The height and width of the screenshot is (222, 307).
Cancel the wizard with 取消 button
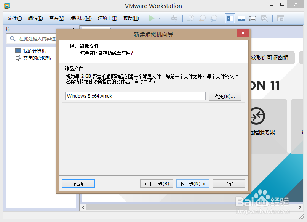229,183
